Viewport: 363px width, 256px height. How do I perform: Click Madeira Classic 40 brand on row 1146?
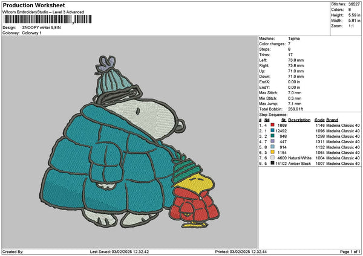(x=343, y=125)
